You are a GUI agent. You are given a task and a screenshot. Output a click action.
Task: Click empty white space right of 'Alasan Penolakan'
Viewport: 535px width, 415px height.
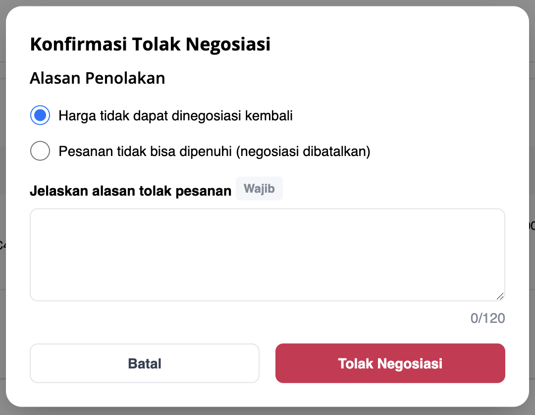pos(341,78)
